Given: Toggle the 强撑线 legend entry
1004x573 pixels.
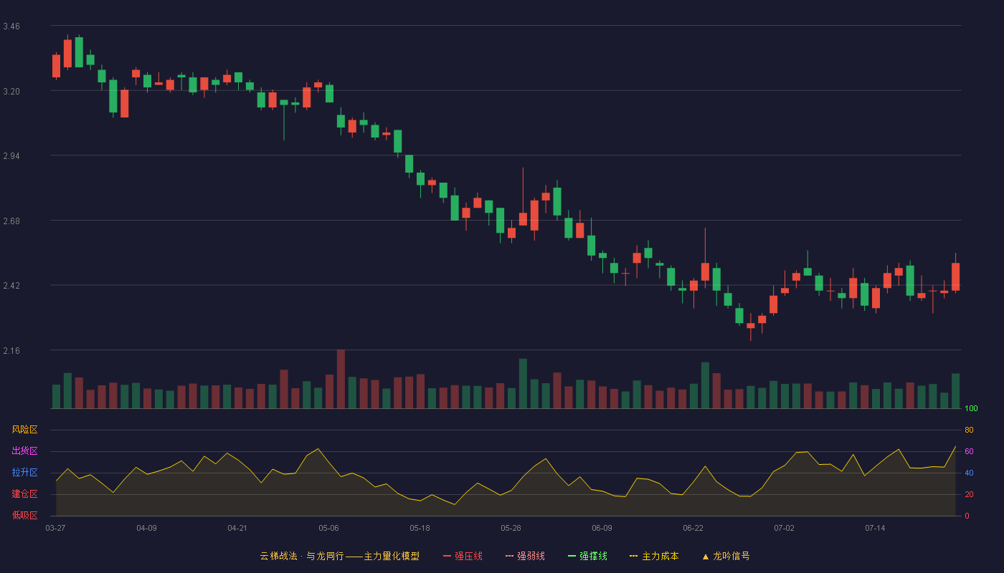Looking at the screenshot, I should pyautogui.click(x=587, y=556).
